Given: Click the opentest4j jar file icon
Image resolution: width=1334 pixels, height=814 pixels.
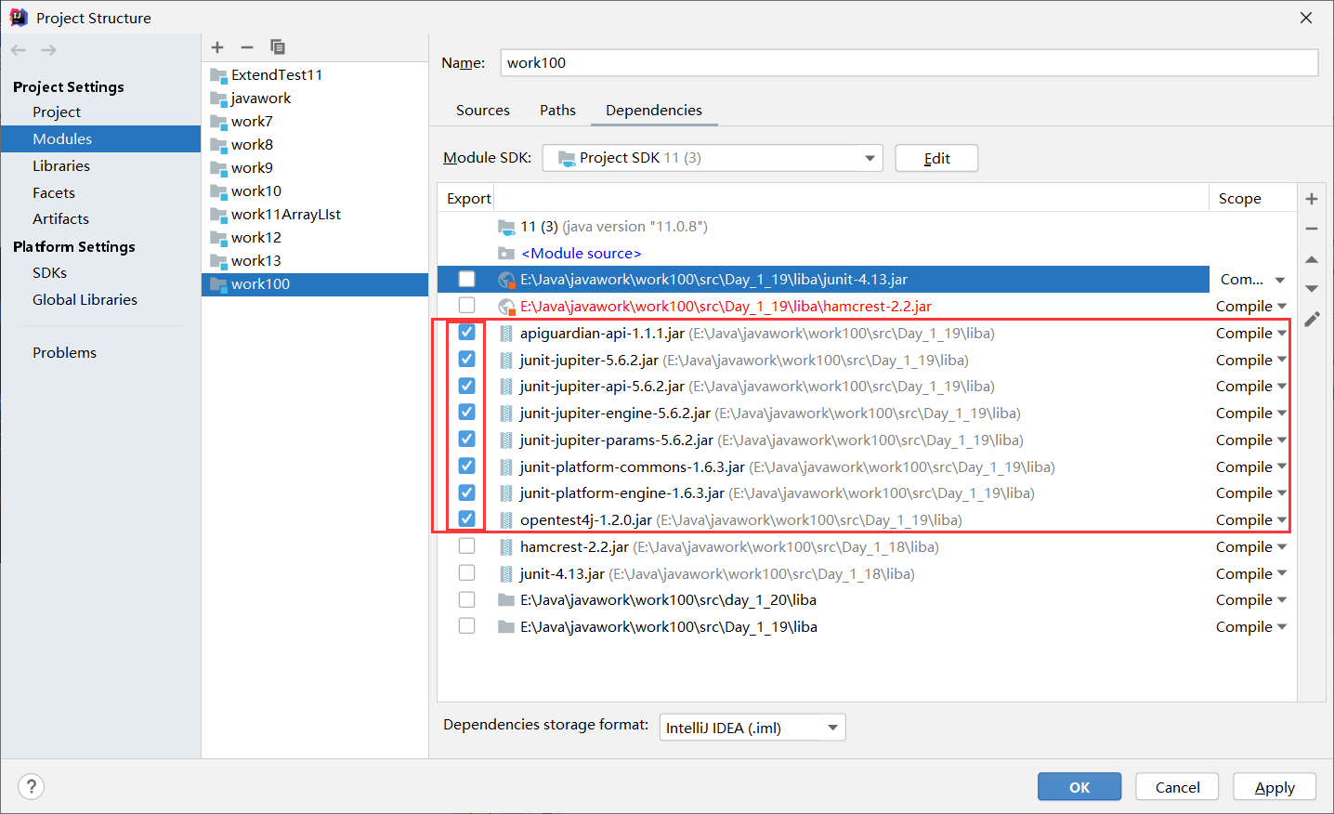Looking at the screenshot, I should coord(506,520).
